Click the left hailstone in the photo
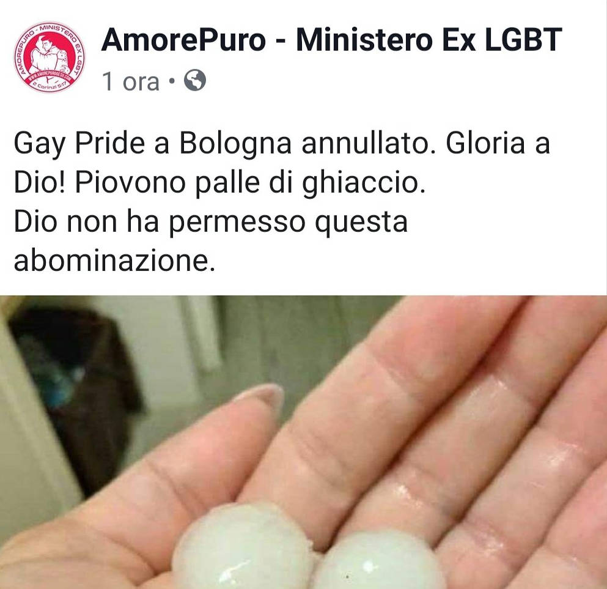The height and width of the screenshot is (589, 607). click(x=242, y=547)
